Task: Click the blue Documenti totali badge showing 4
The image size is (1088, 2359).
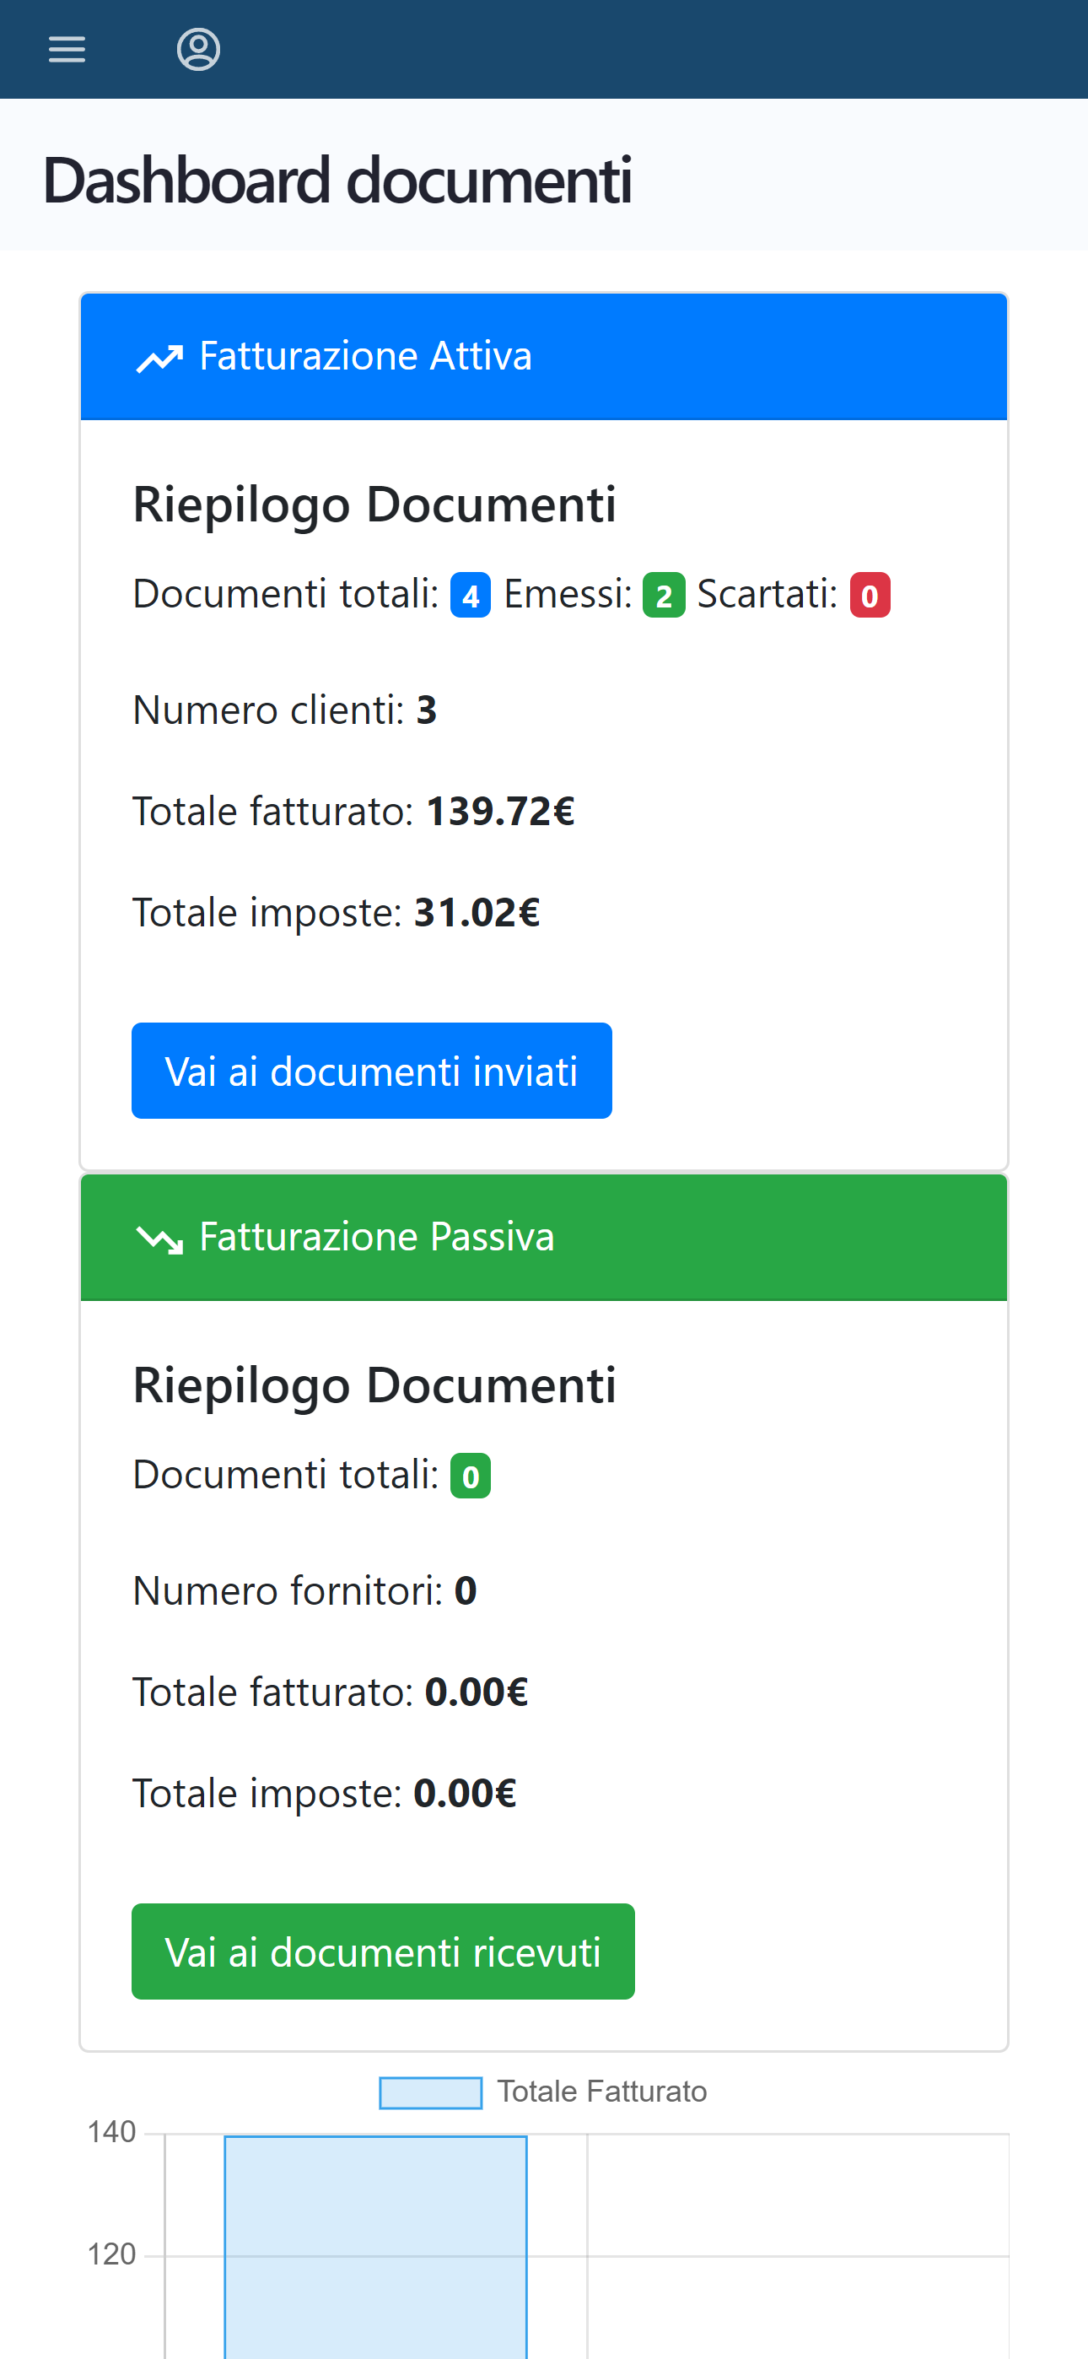Action: (x=470, y=596)
